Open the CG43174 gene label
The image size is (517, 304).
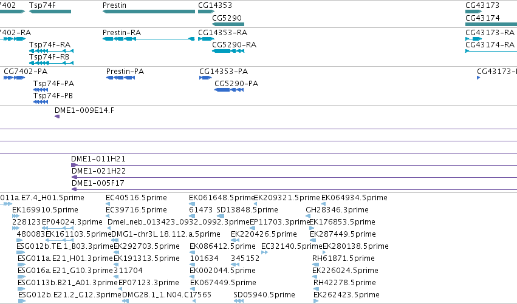pyautogui.click(x=482, y=18)
